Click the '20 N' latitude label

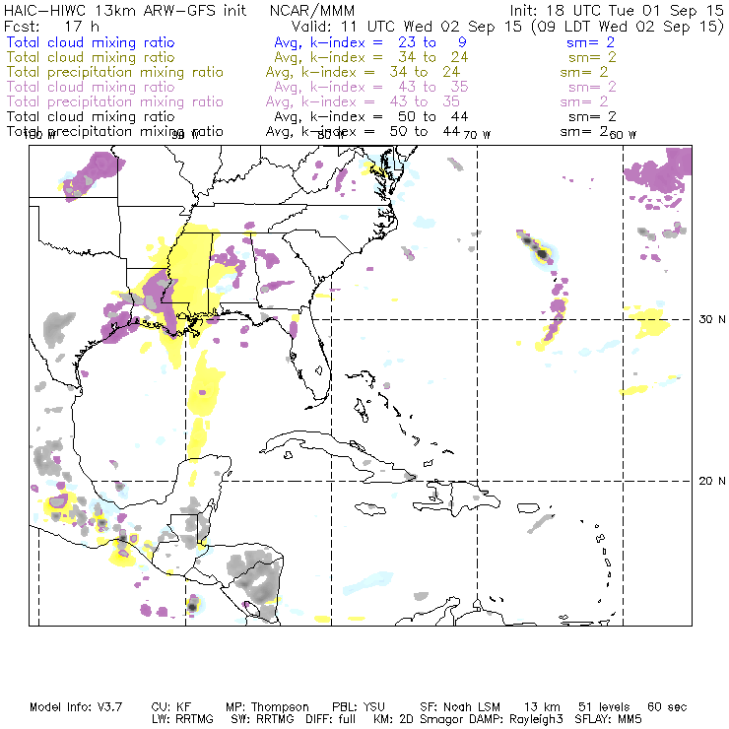(712, 481)
